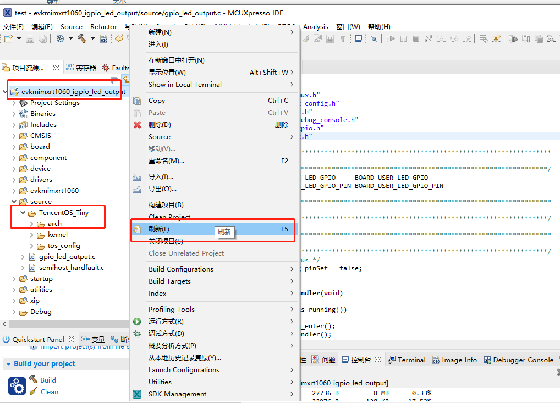Select 刷新(F) refresh in the context menu
The image size is (560, 403).
coord(215,229)
